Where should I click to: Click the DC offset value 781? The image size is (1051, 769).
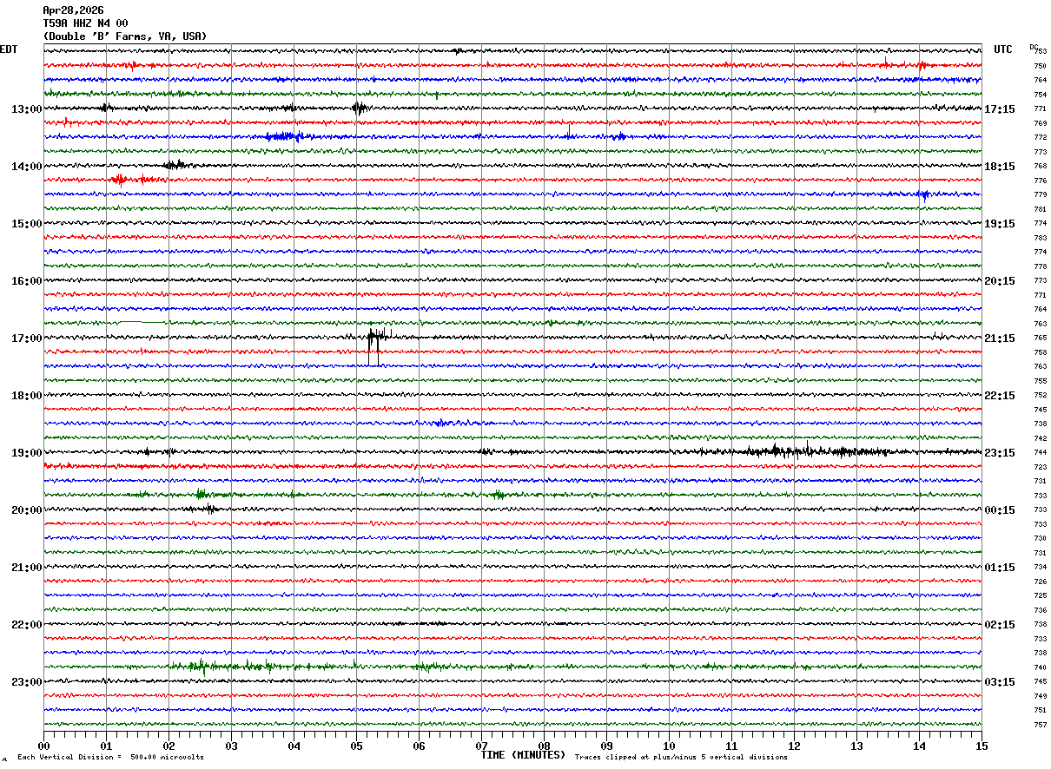tap(1040, 209)
